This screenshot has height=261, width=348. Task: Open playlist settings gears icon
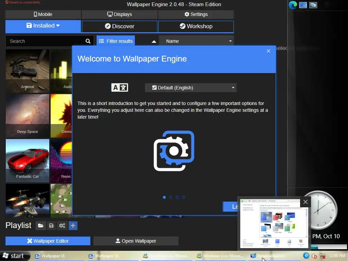tap(62, 226)
